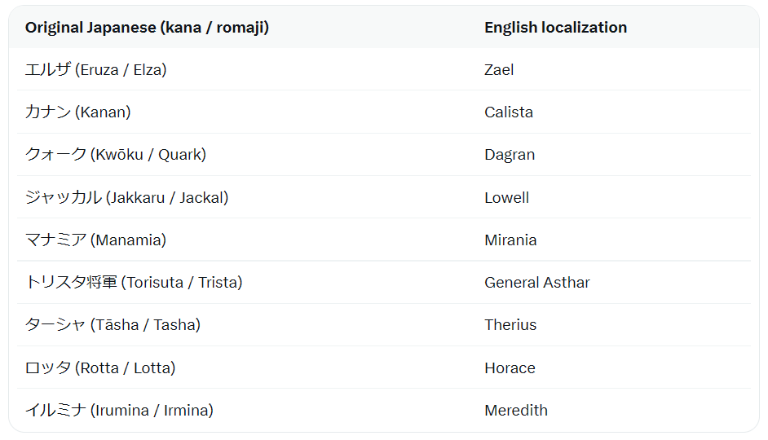This screenshot has height=440, width=768.
Task: Click the Calista name cell
Action: [x=509, y=112]
